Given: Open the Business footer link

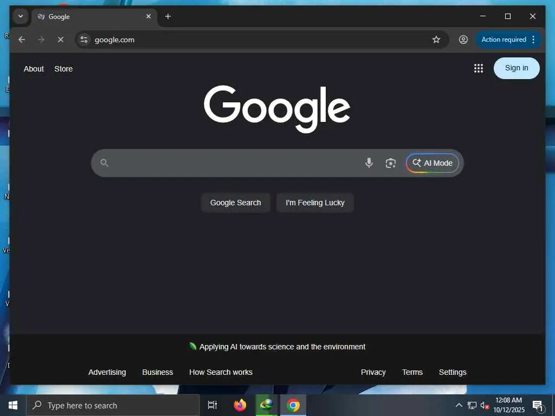Looking at the screenshot, I should [158, 372].
